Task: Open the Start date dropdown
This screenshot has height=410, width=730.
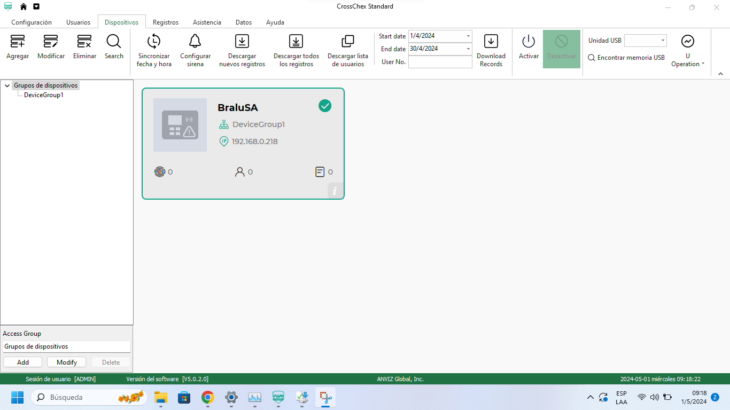Action: pyautogui.click(x=468, y=36)
